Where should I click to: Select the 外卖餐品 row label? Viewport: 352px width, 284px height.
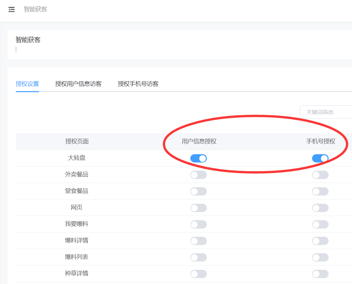pos(77,174)
